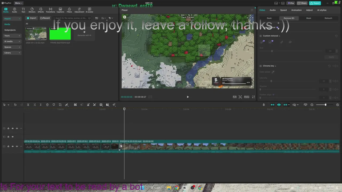Select Subprojects in the sidebar
342x192 pixels.
(10, 30)
